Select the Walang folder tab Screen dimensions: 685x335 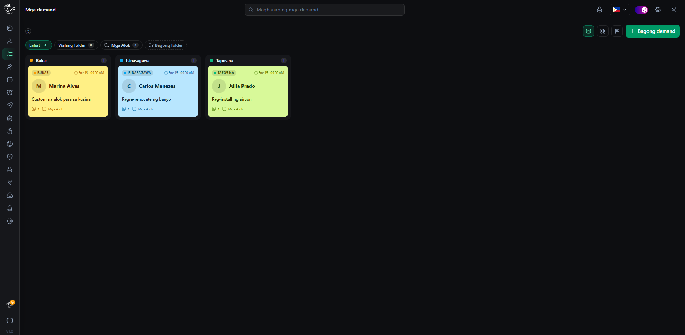pos(76,45)
